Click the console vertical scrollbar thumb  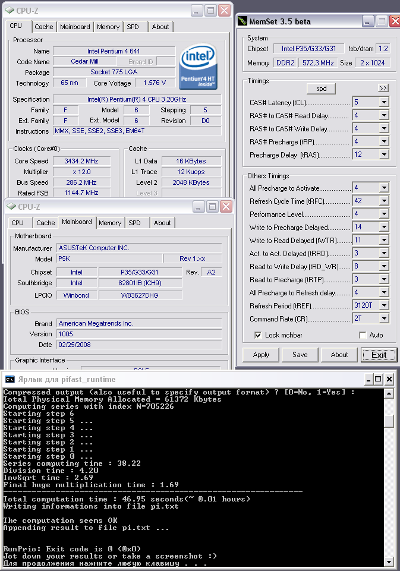click(389, 421)
